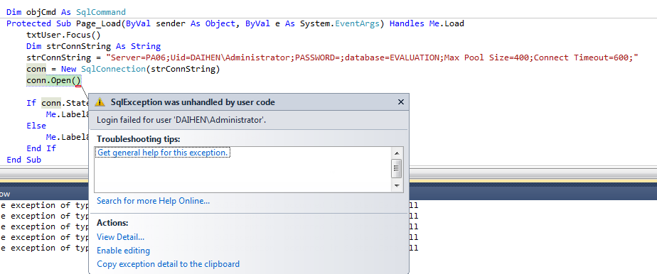Click the 'SqlException was unhandled by user code' title
The height and width of the screenshot is (274, 657).
tap(193, 102)
